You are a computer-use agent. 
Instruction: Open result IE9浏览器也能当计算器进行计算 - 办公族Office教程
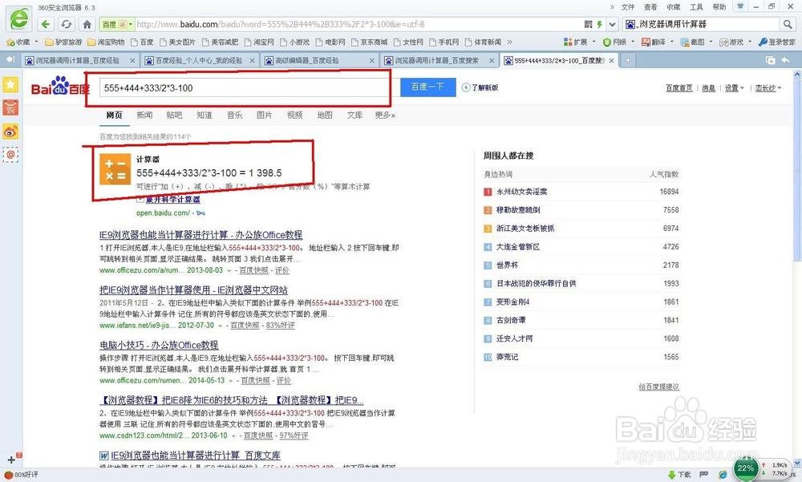(201, 235)
